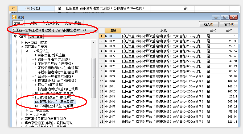
Task: Click row number 17 header
Action: pos(101,117)
